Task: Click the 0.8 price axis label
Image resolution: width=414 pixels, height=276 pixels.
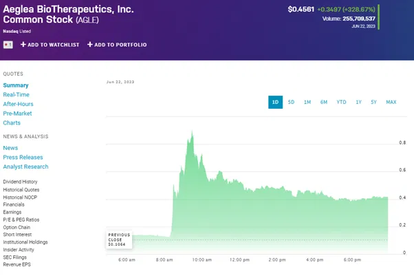Action: click(x=402, y=142)
